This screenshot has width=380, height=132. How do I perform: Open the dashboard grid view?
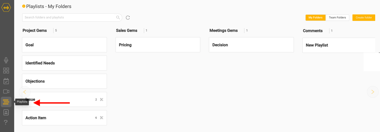tap(6, 71)
